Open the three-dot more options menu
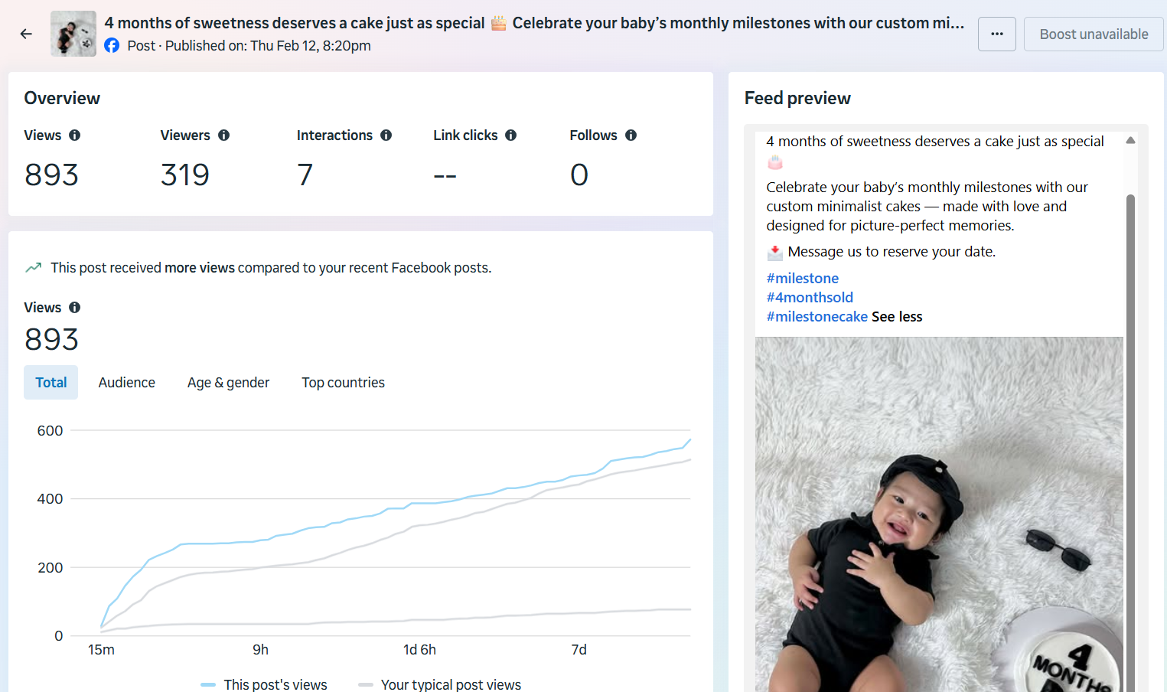Screen dimensions: 1167x692 pos(997,34)
